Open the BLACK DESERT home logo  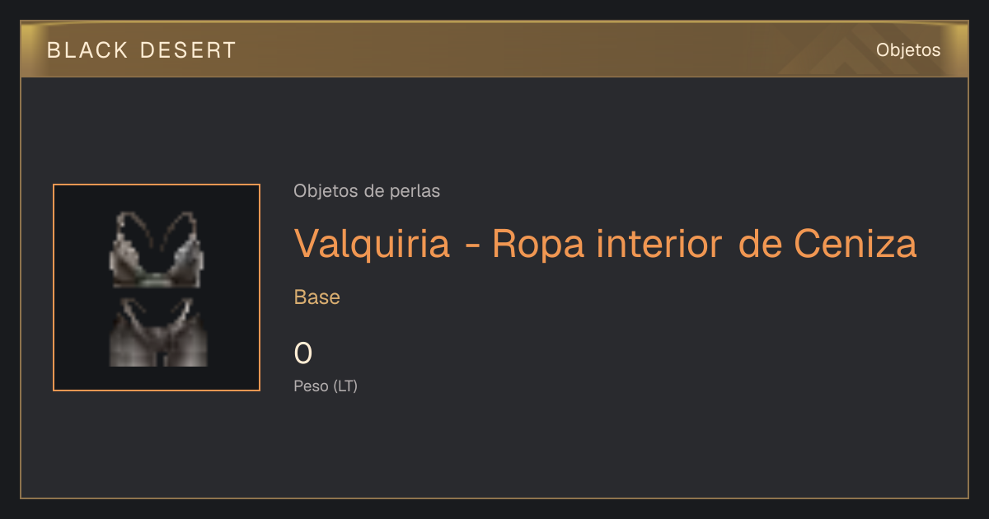[142, 50]
